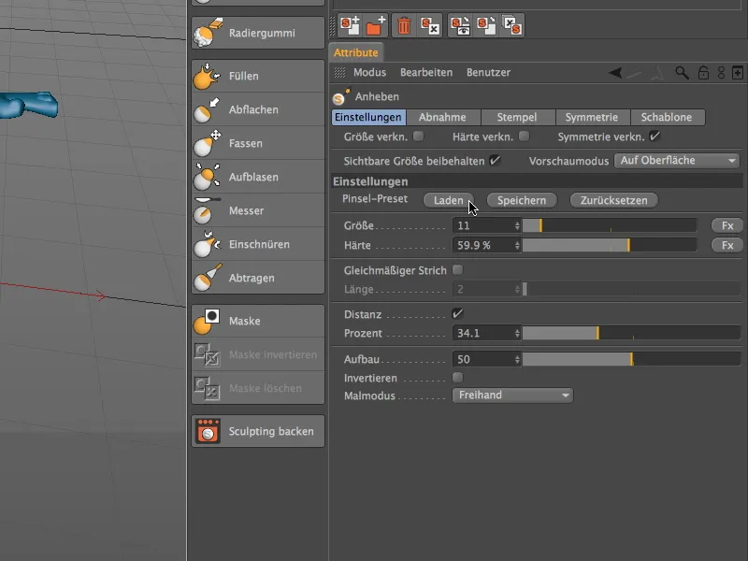This screenshot has width=748, height=561.
Task: Add a new sculpt folder
Action: 376,25
